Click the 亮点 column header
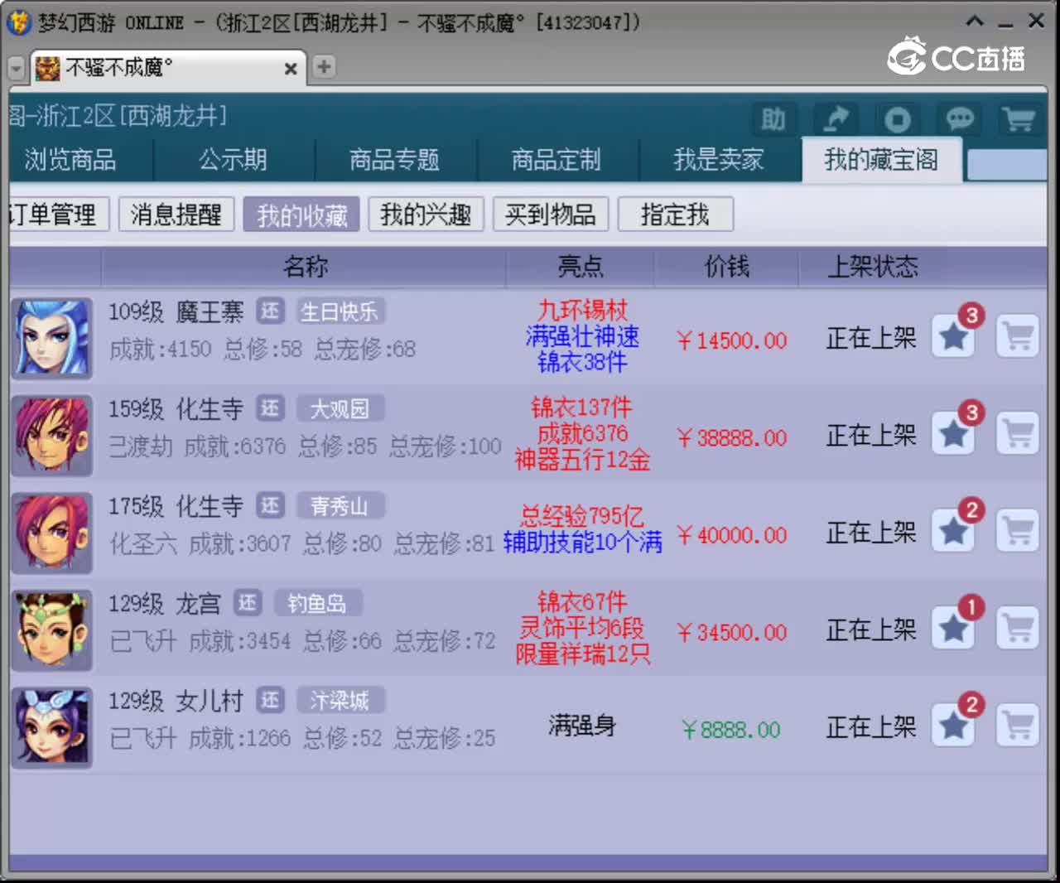 click(x=580, y=267)
